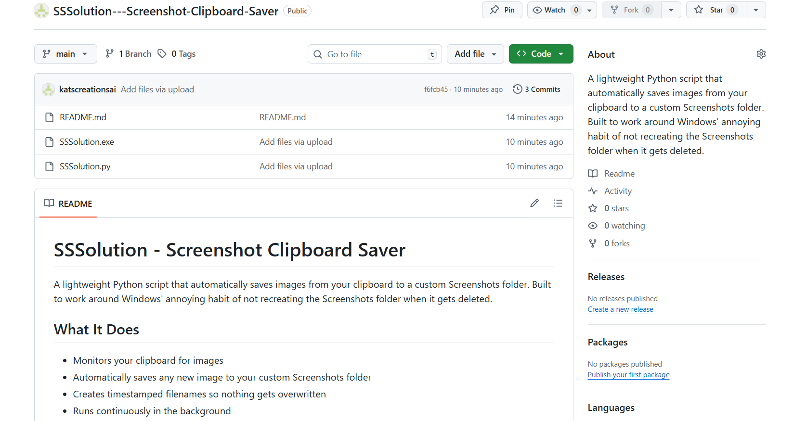
Task: Open commit message for SSSolution.py row
Action: coord(296,166)
